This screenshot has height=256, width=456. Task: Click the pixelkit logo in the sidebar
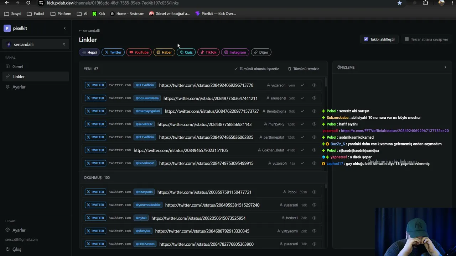pyautogui.click(x=7, y=28)
